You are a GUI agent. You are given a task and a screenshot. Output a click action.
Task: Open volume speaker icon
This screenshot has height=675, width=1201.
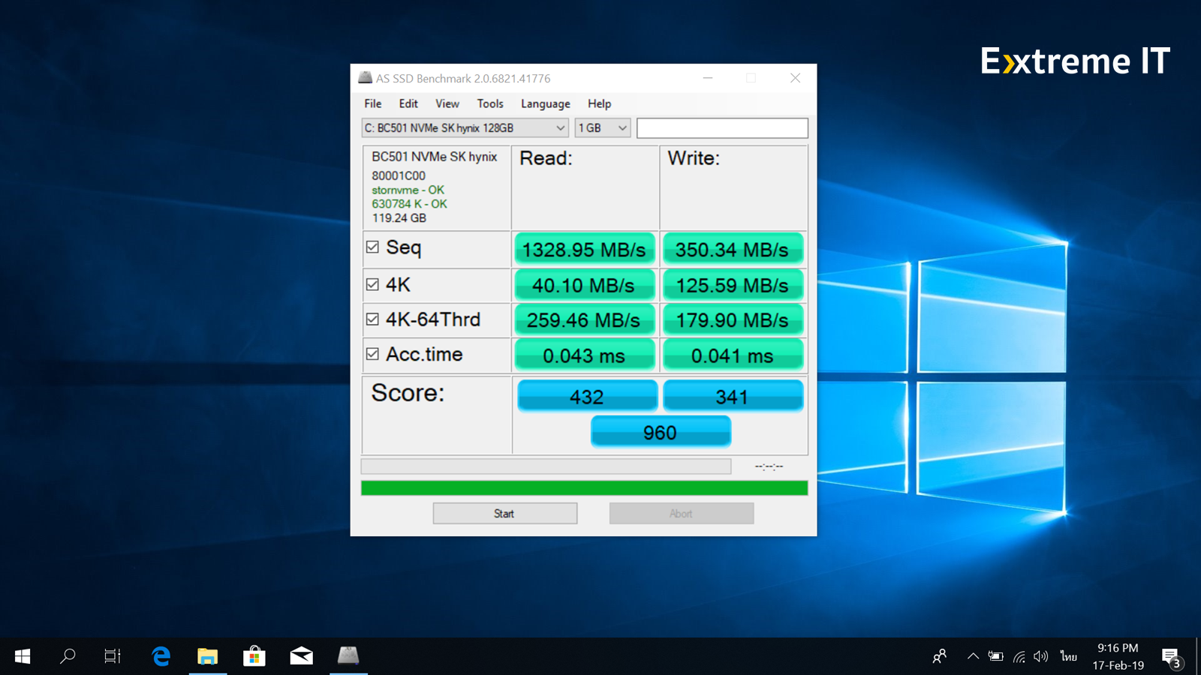click(x=1040, y=656)
